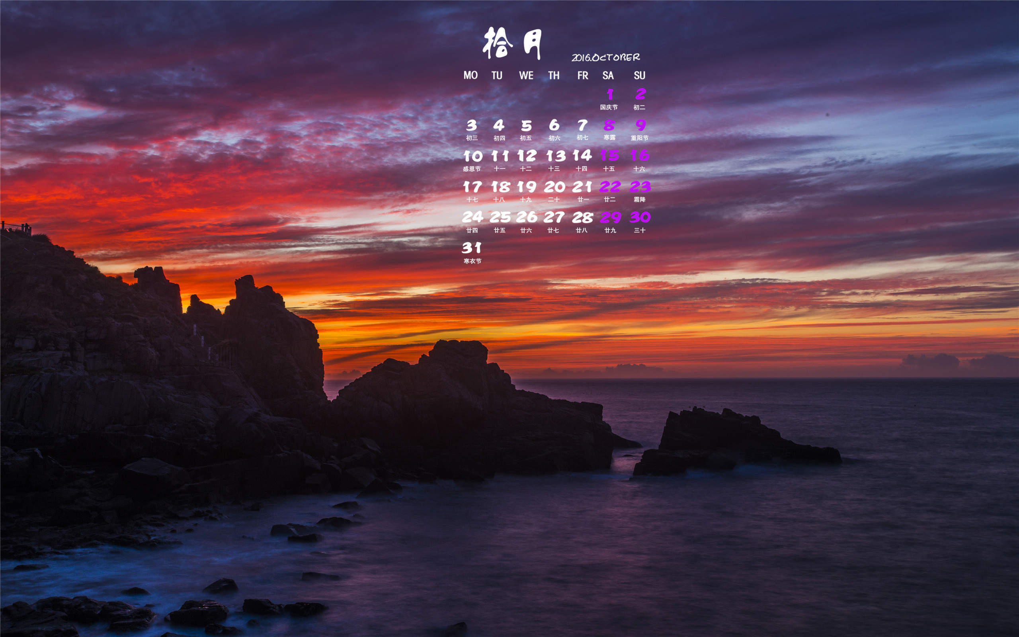Click date 20 labeled 二十

point(554,191)
